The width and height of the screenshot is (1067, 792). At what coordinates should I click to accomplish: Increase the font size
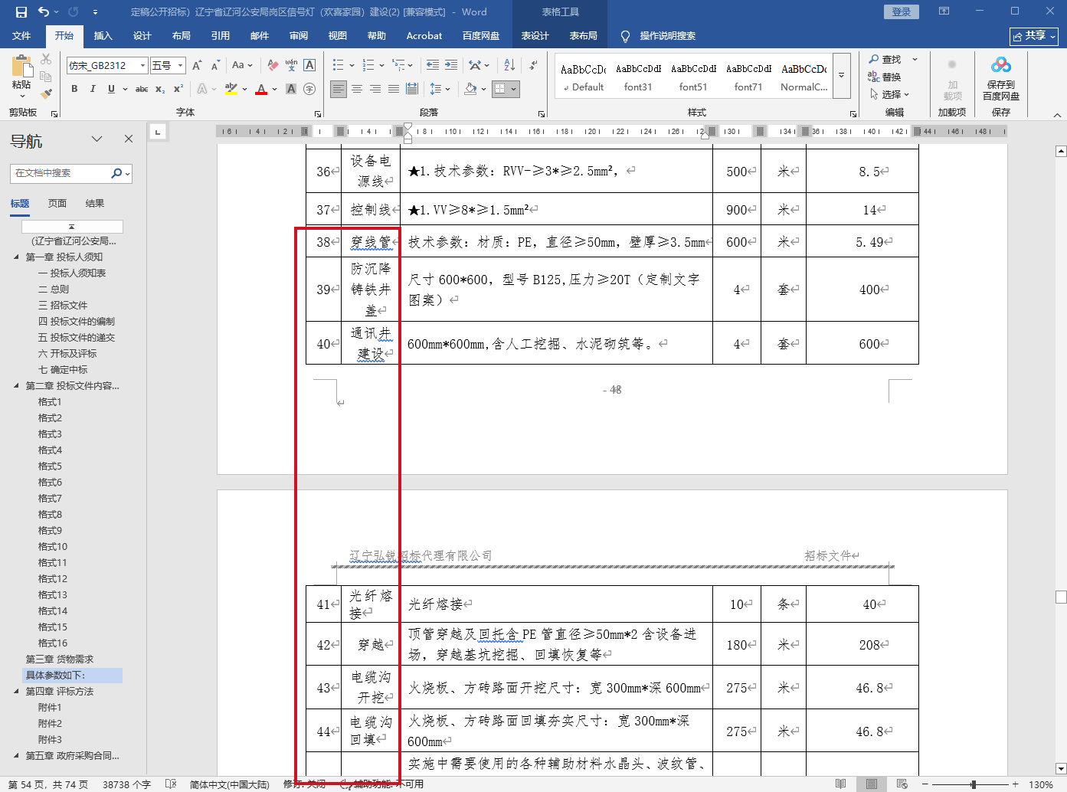[x=197, y=66]
